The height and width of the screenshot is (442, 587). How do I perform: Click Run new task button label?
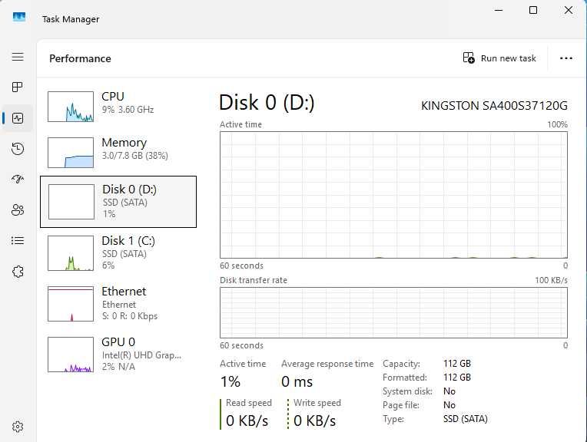click(x=508, y=58)
